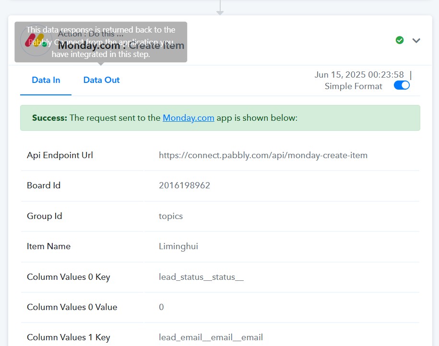Click the Group Id label
The image size is (439, 346).
[45, 216]
